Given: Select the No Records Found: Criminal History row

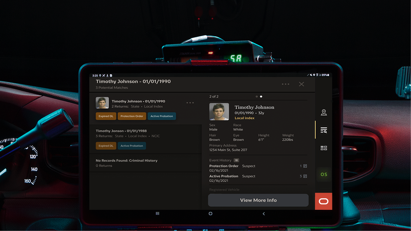Looking at the screenshot, I should click(x=145, y=163).
